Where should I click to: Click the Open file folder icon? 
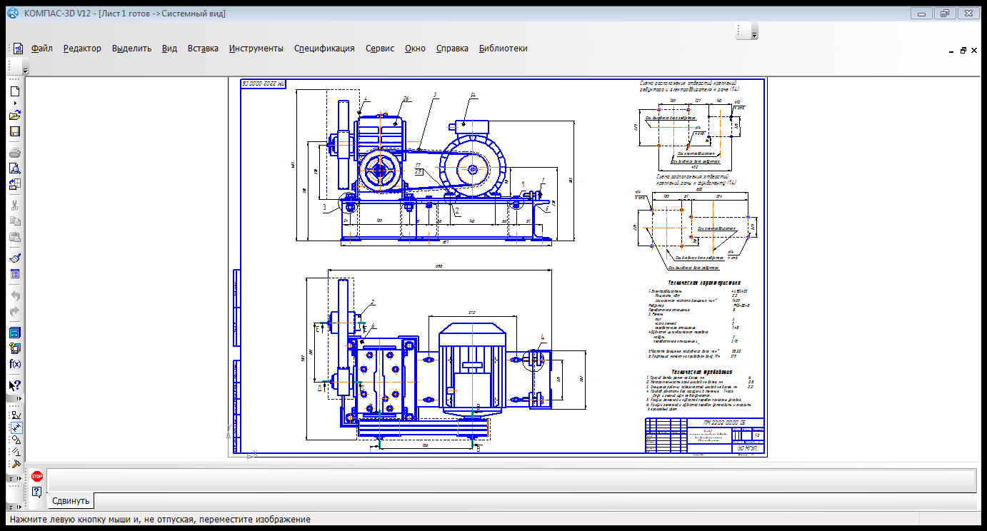click(x=15, y=115)
